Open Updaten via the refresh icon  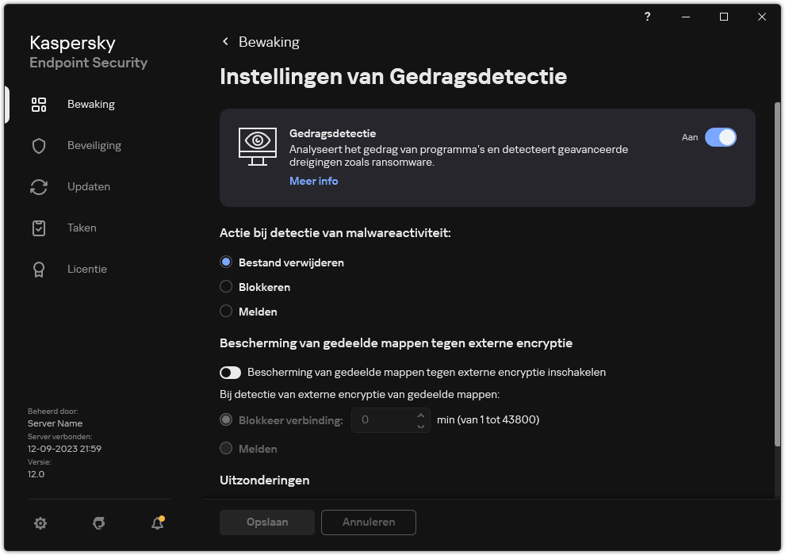(x=38, y=186)
